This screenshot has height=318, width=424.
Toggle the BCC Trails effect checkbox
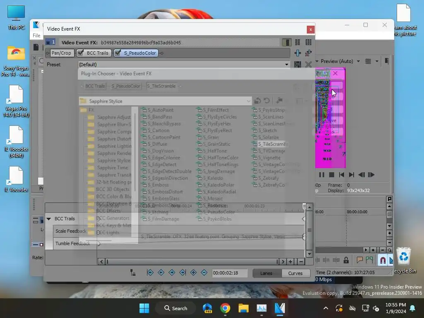coord(80,53)
